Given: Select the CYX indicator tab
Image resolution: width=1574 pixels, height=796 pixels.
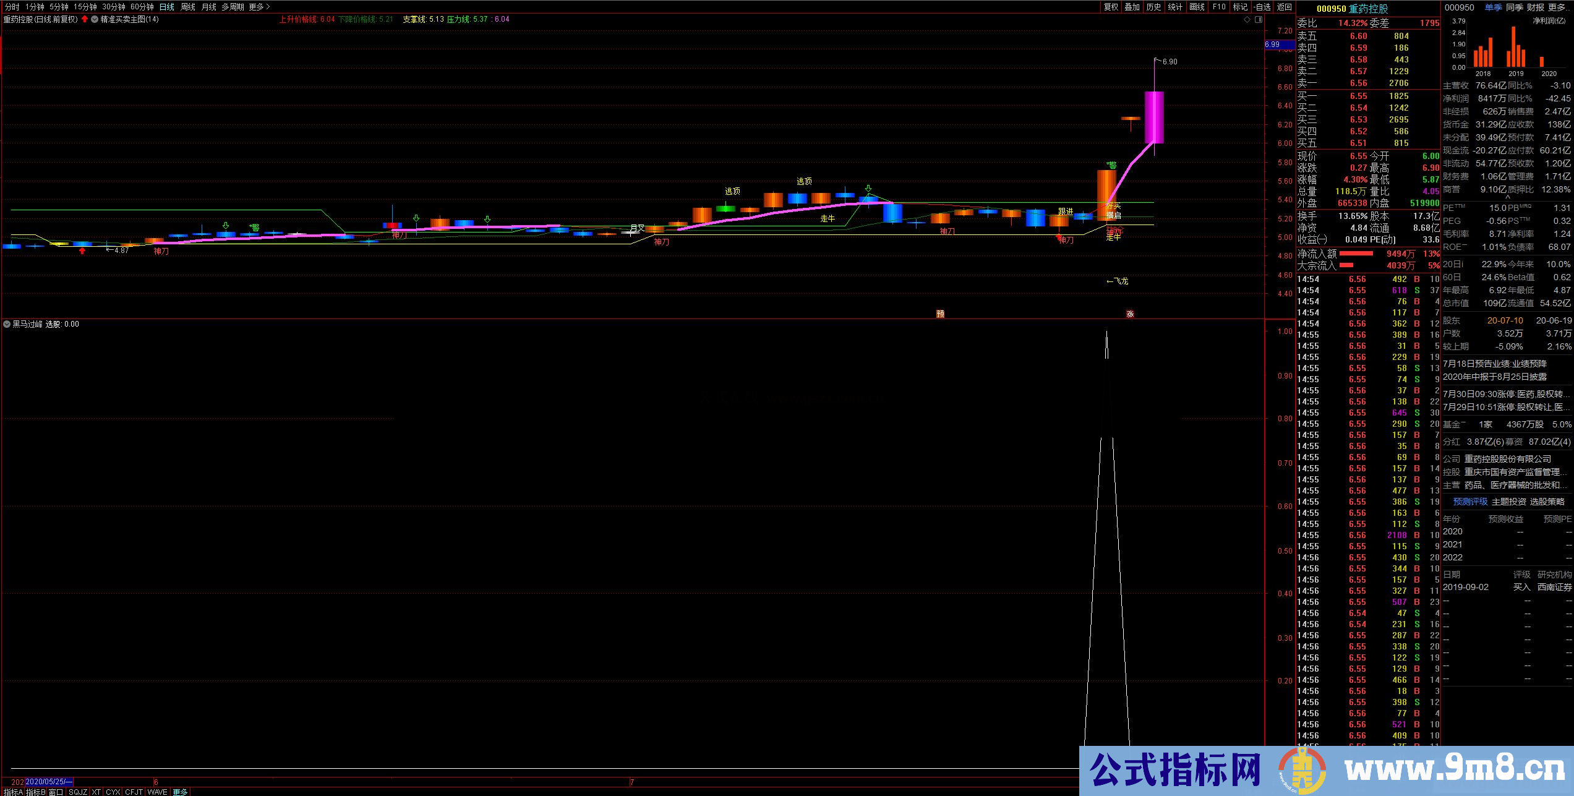Looking at the screenshot, I should [x=113, y=792].
